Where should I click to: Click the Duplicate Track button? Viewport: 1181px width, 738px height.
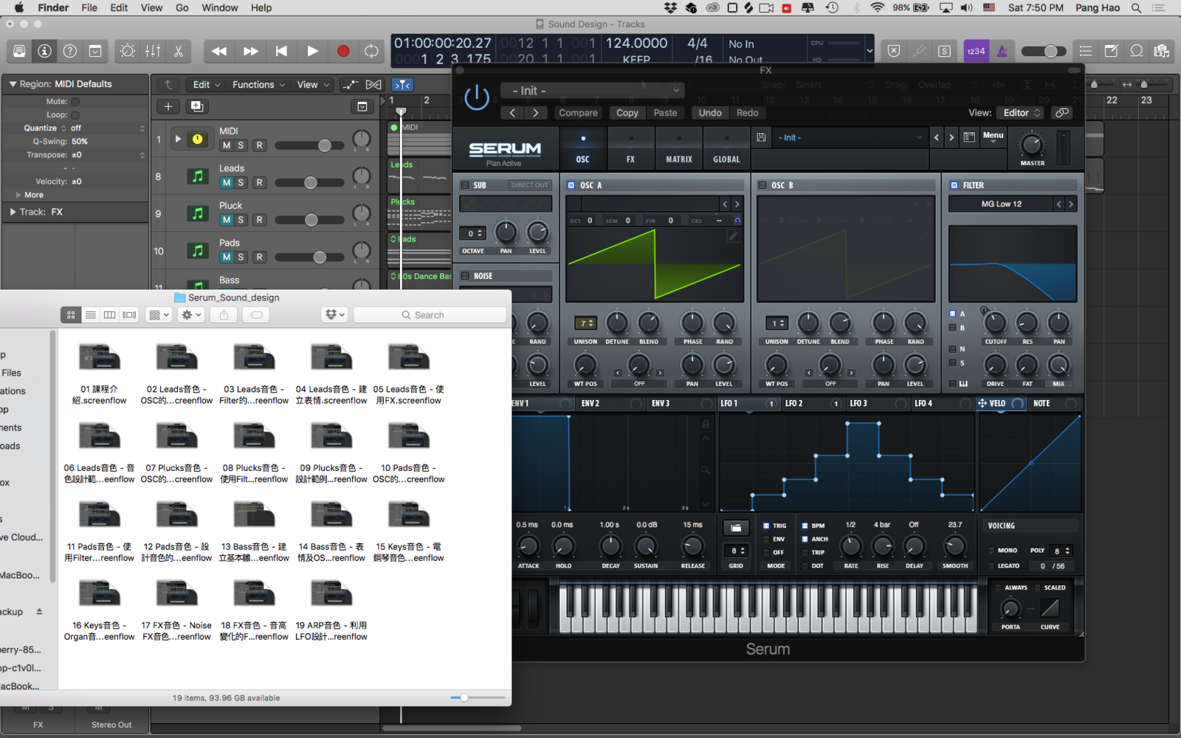197,106
